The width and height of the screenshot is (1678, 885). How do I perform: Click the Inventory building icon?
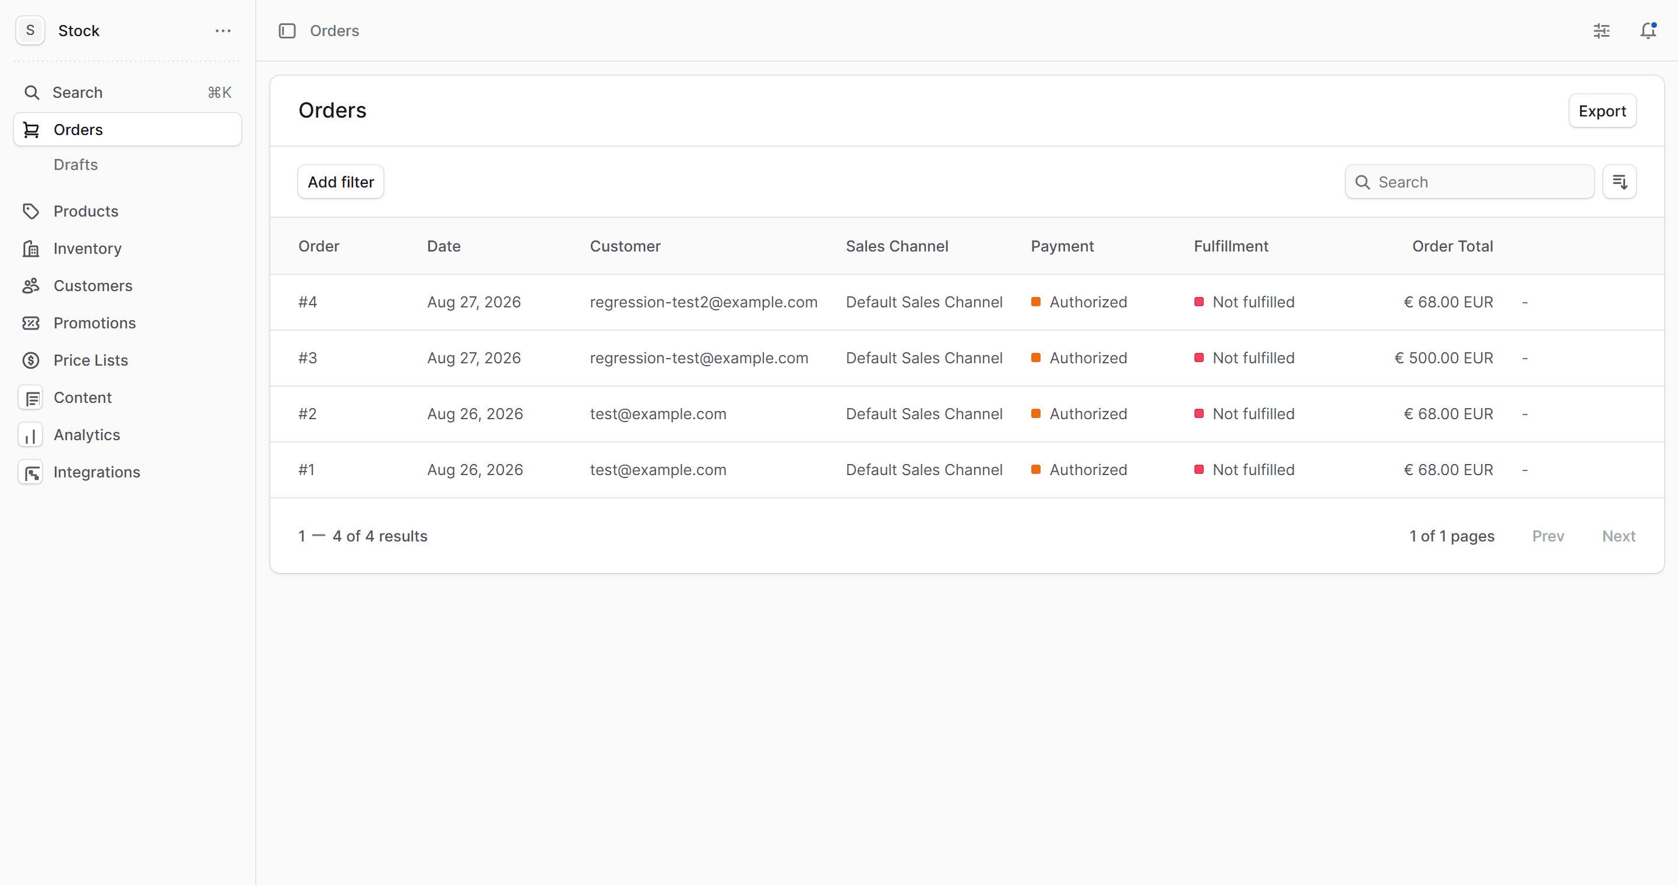point(31,249)
